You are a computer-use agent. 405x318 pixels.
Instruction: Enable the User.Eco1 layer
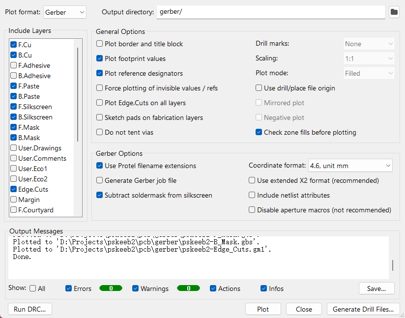14,169
